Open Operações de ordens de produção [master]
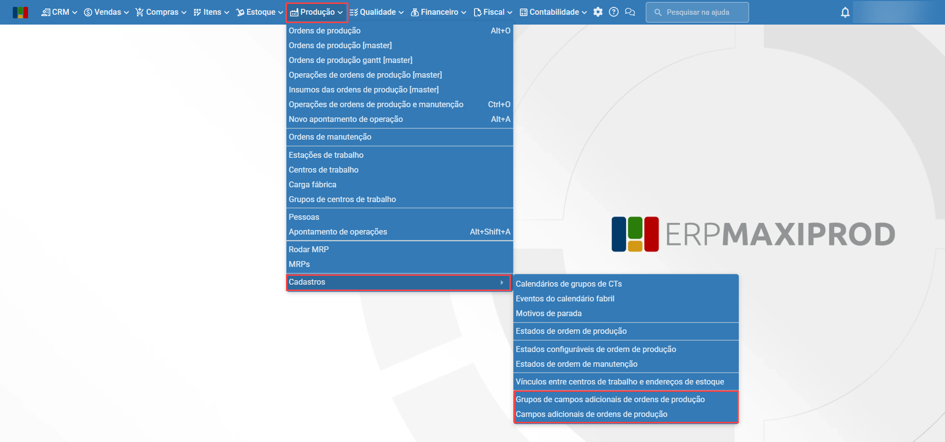This screenshot has width=945, height=442. coord(400,75)
